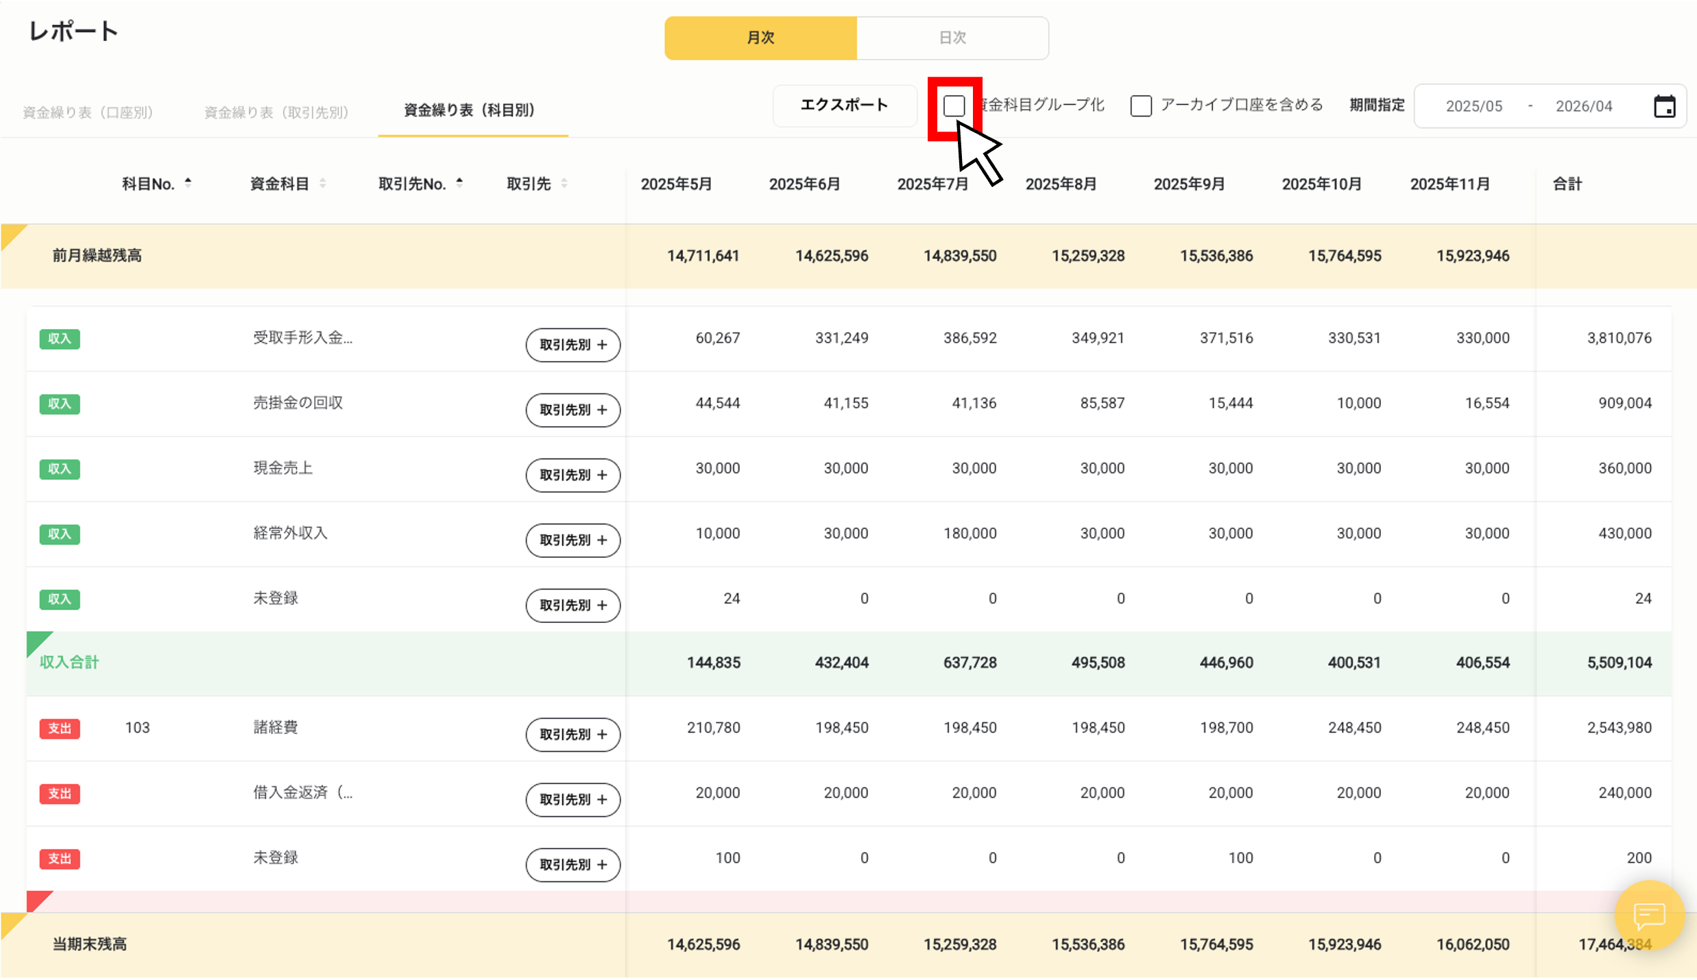Open the chat support bubble
1697x980 pixels.
(x=1649, y=915)
